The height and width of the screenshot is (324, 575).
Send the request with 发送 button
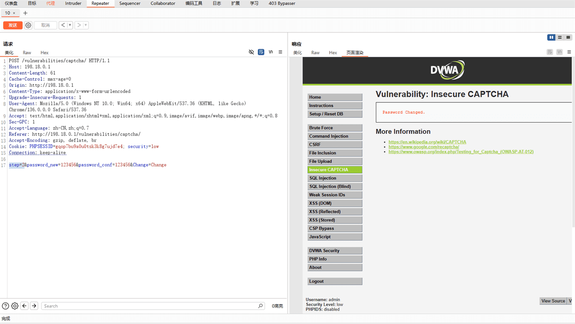(x=13, y=25)
